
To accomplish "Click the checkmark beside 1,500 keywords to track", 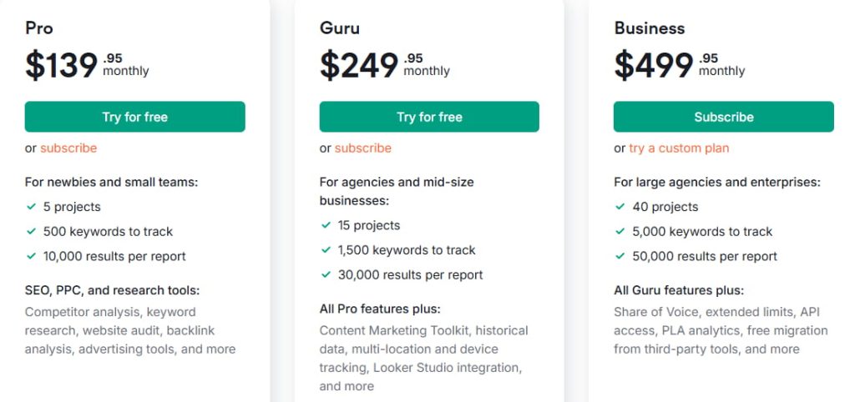I will coord(326,249).
